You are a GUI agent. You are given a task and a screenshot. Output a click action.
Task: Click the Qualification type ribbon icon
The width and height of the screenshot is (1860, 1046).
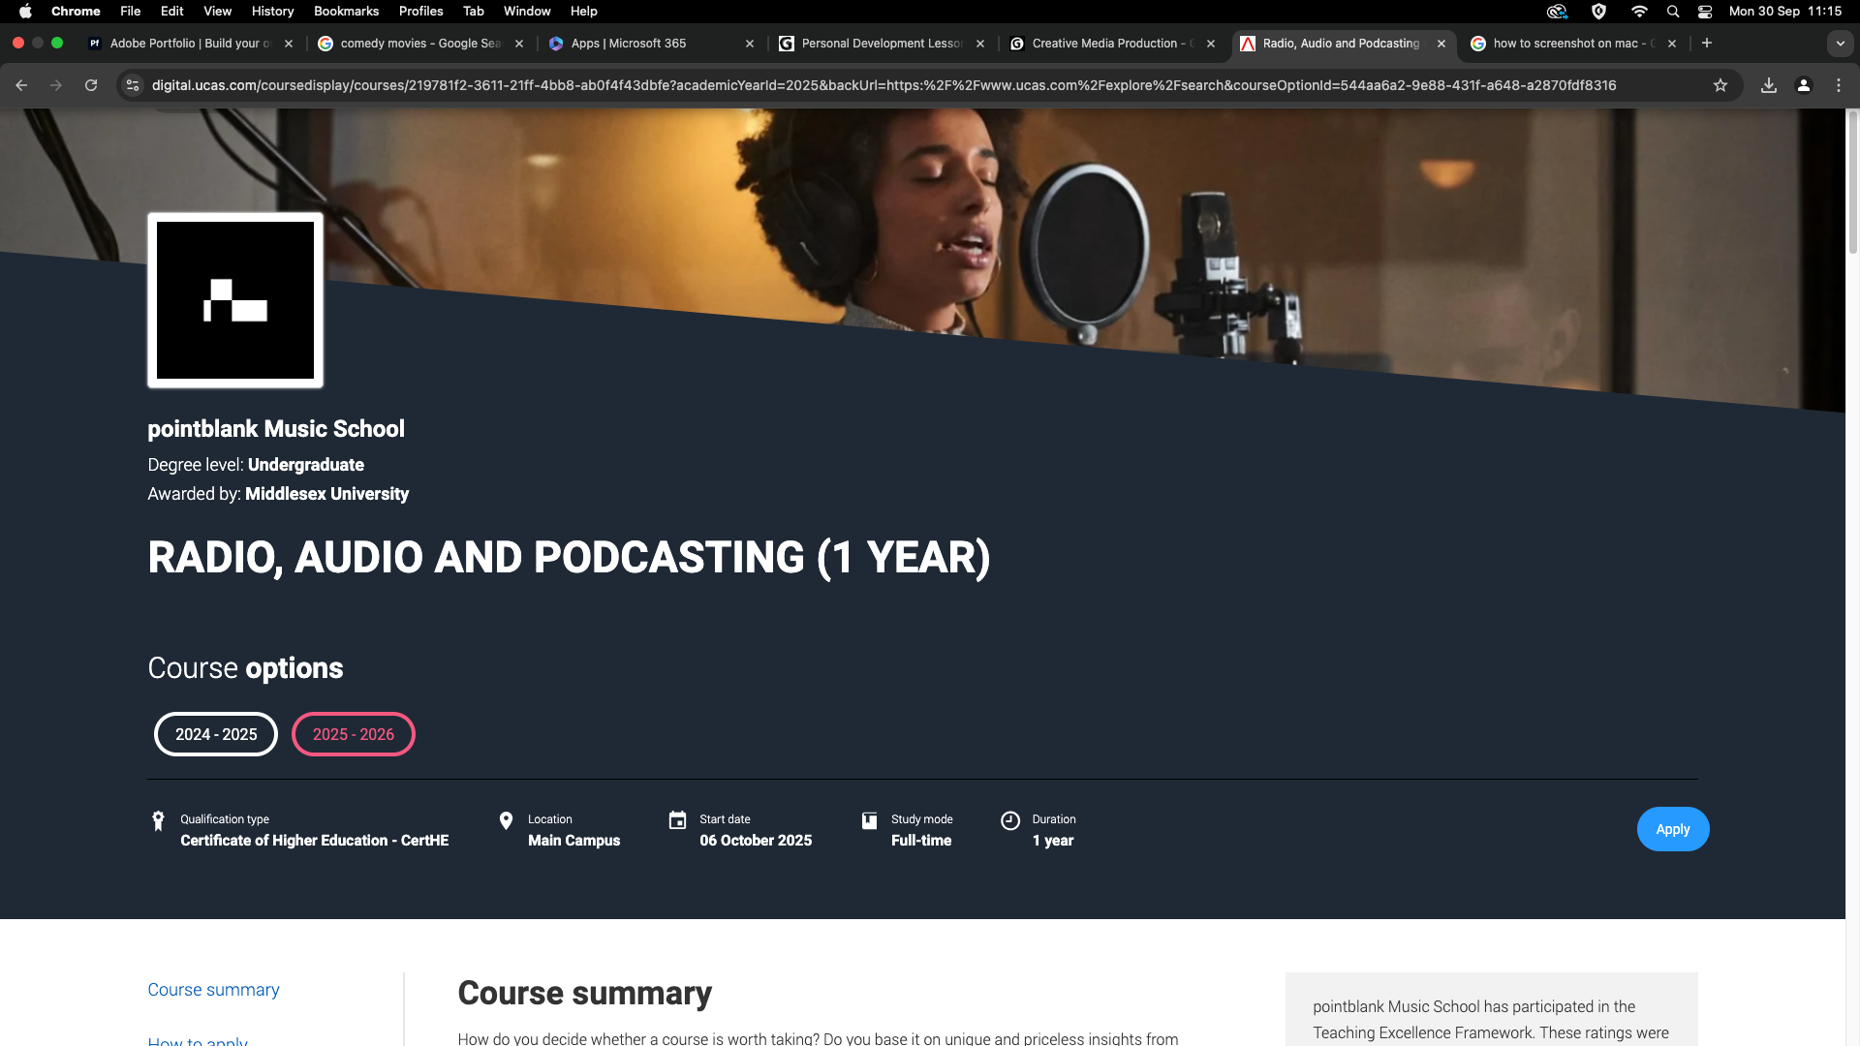click(158, 821)
